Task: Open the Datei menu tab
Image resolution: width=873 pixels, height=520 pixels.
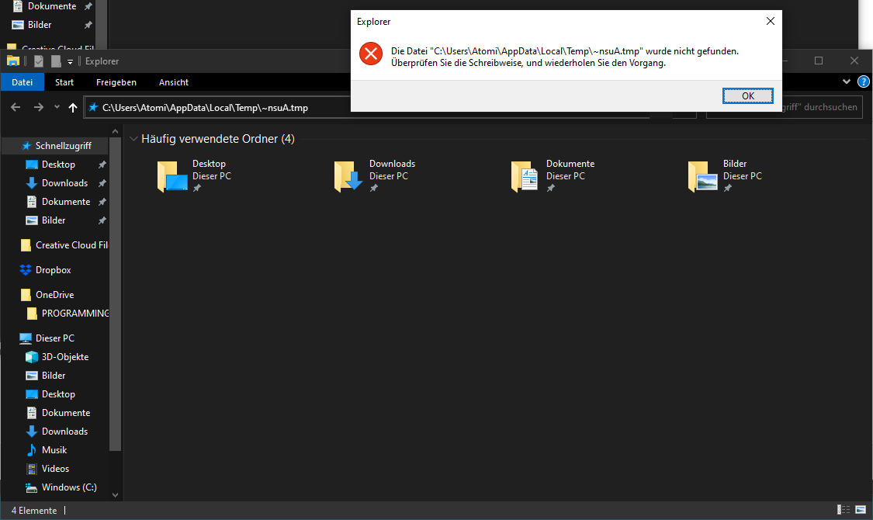Action: 23,81
